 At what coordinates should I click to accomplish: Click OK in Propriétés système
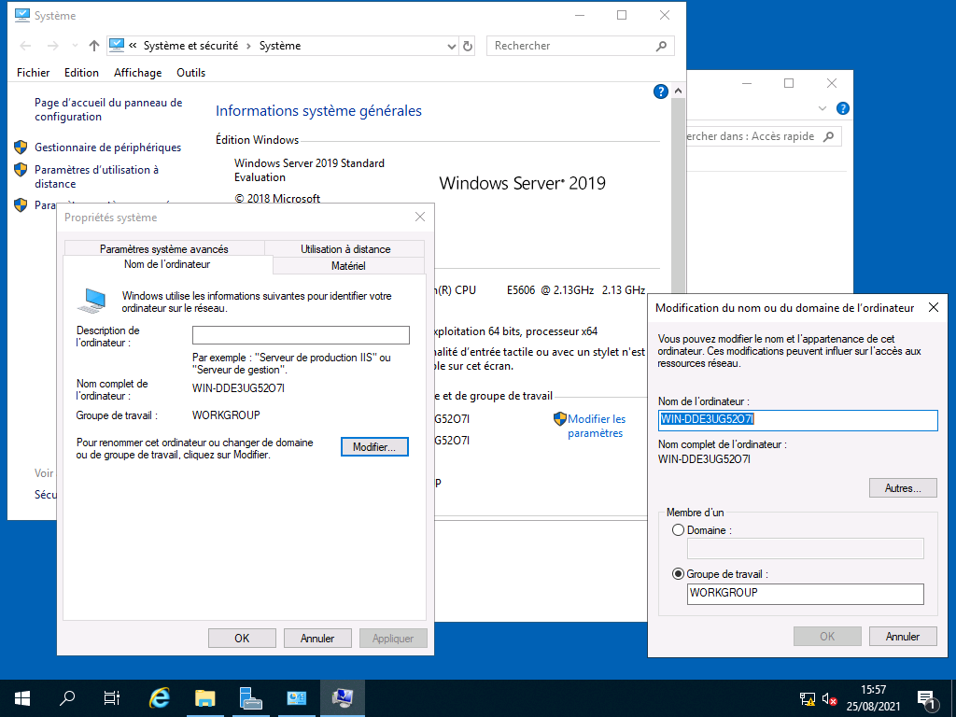click(x=242, y=639)
